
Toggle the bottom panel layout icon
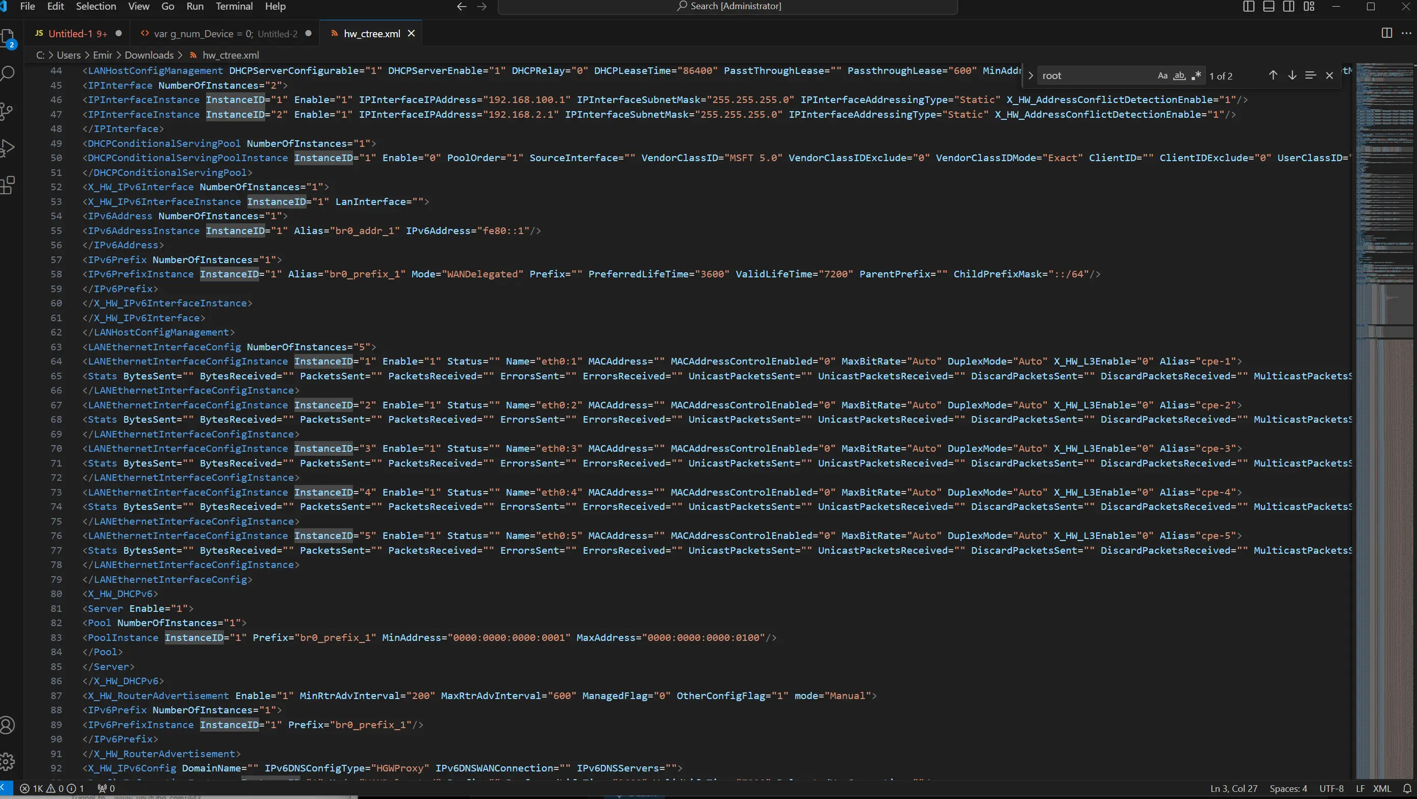(x=1269, y=7)
